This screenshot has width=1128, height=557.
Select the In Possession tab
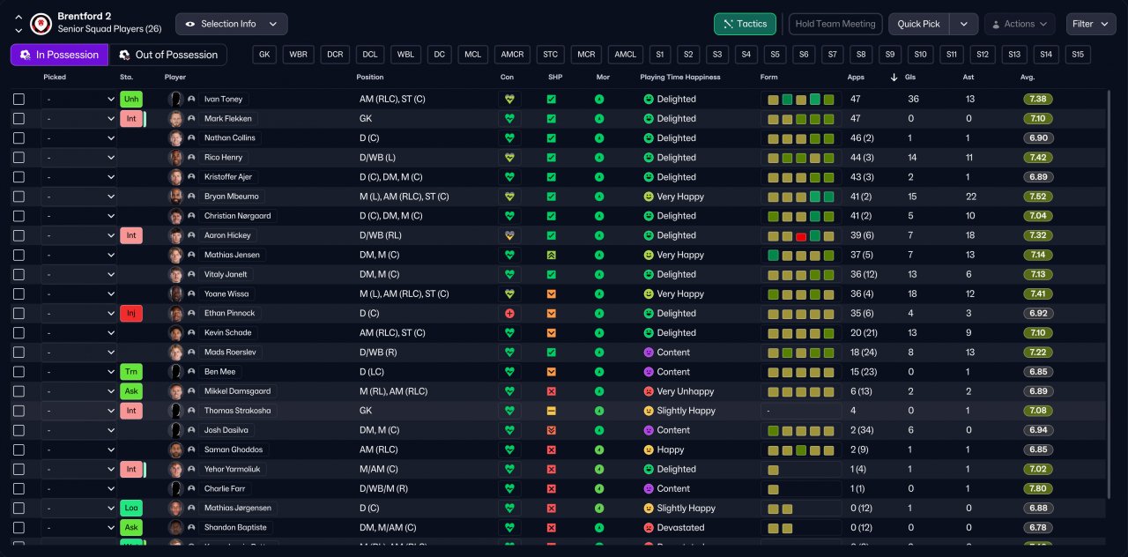59,55
